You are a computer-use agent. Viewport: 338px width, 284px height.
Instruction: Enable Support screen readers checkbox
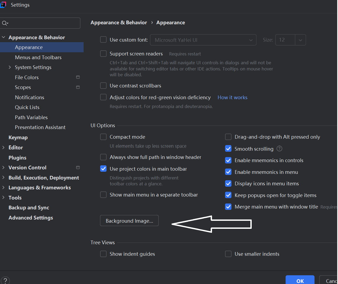103,54
